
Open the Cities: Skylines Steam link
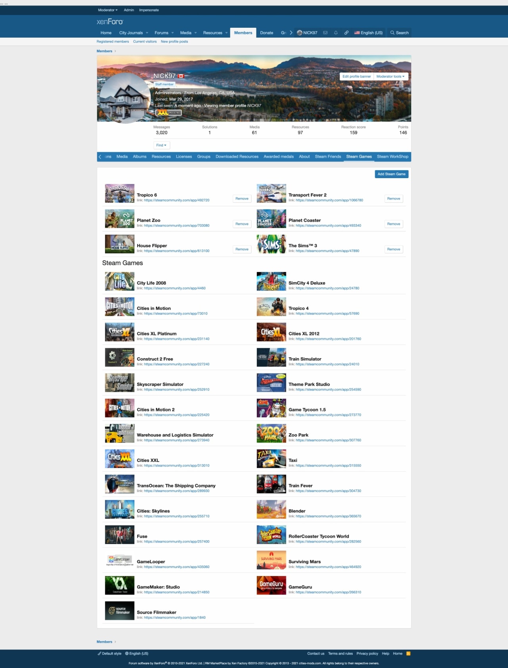(177, 516)
